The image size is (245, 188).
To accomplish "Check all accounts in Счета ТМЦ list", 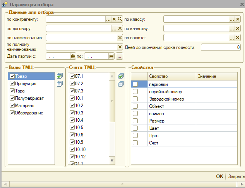I will 121,76.
